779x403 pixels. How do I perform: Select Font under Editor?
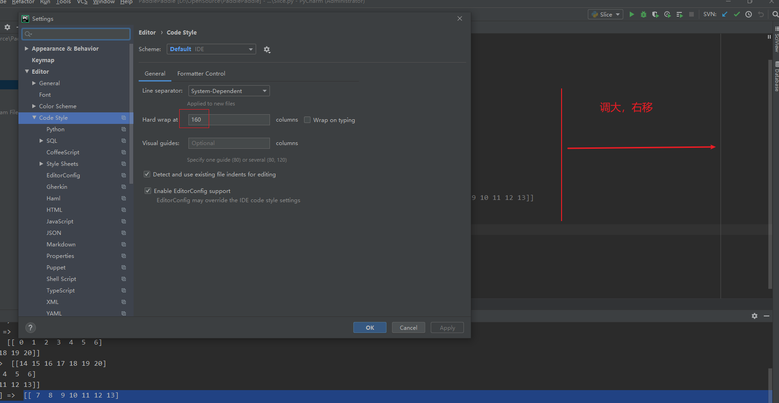[x=45, y=95]
